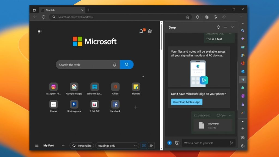Open the Flipkart quick link

coord(136,89)
